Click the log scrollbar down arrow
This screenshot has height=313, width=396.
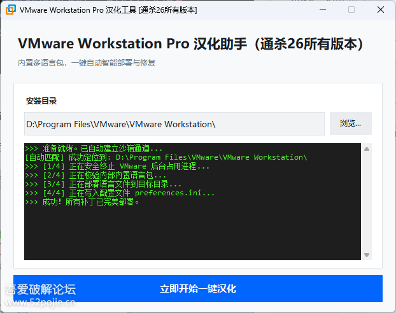[x=367, y=255]
